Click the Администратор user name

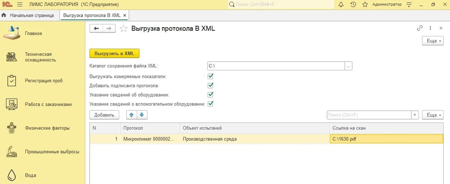point(387,4)
